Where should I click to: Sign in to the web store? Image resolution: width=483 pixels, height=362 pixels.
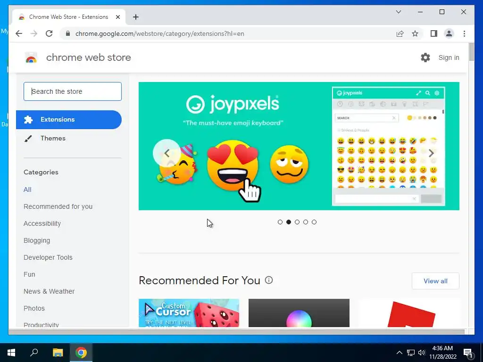click(x=449, y=58)
